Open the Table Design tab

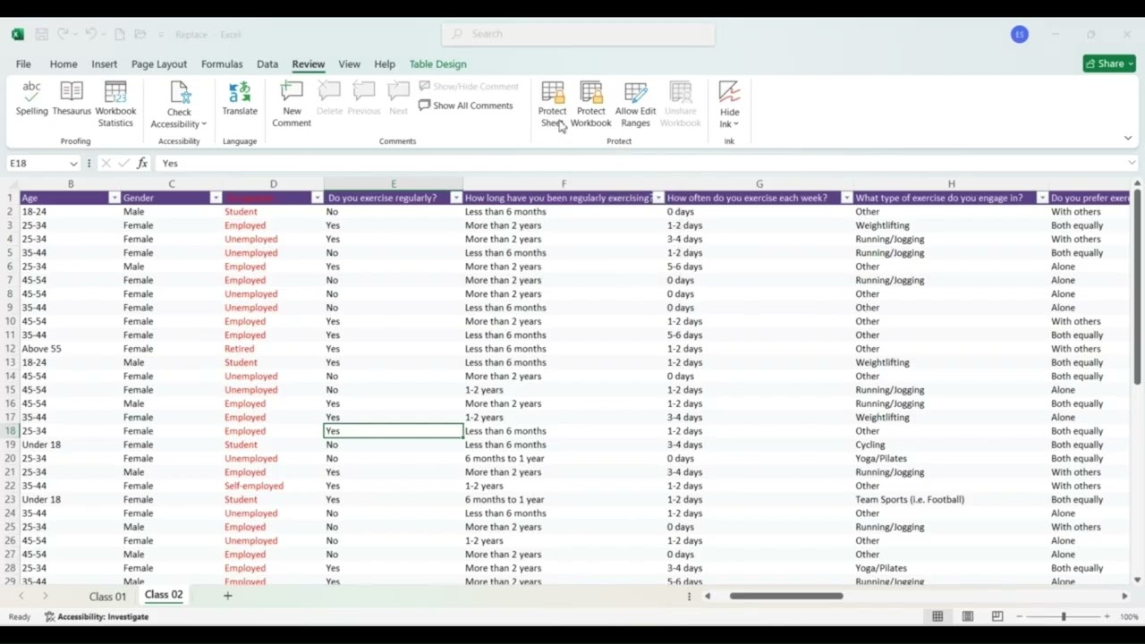point(437,64)
